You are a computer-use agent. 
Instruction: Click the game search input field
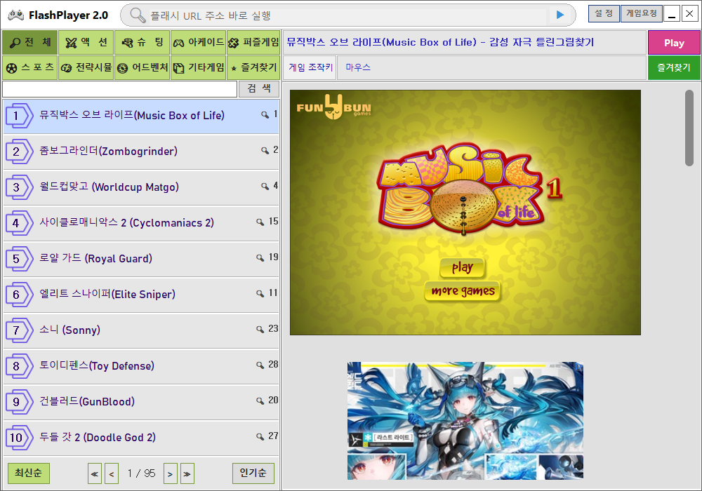[119, 88]
